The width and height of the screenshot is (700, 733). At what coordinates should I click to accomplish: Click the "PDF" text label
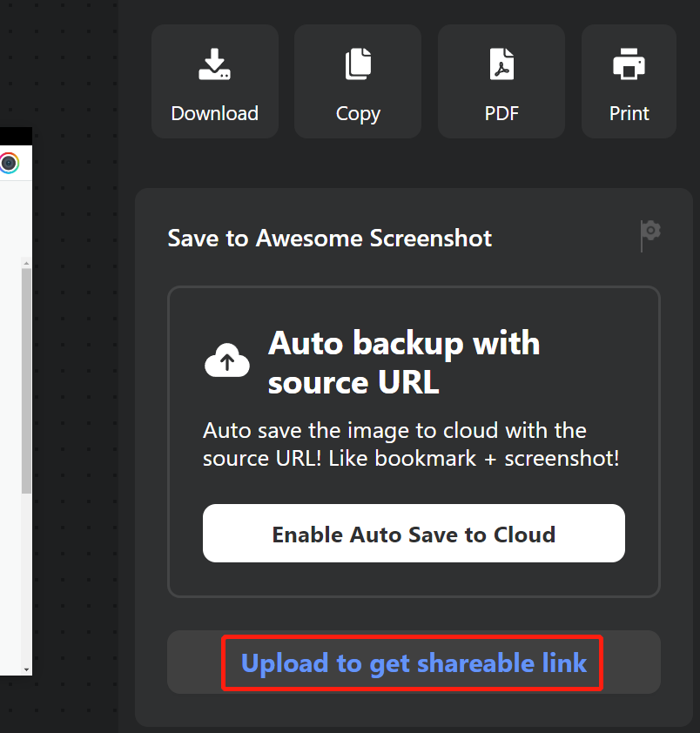click(x=501, y=113)
